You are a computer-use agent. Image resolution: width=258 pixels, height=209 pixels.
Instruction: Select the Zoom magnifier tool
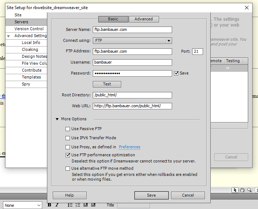click(249, 190)
